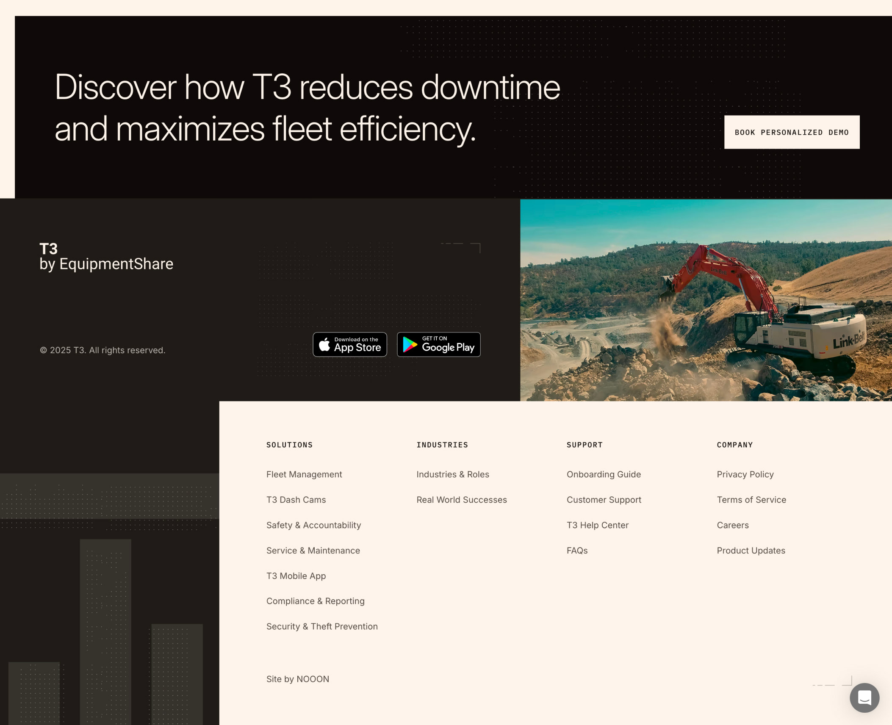Open the Fleet Management link
Viewport: 892px width, 725px height.
304,474
